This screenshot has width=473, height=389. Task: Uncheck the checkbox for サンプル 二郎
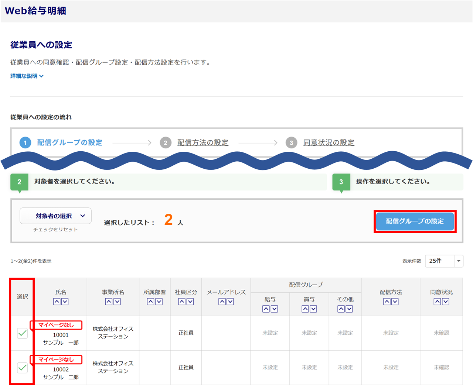coord(23,368)
